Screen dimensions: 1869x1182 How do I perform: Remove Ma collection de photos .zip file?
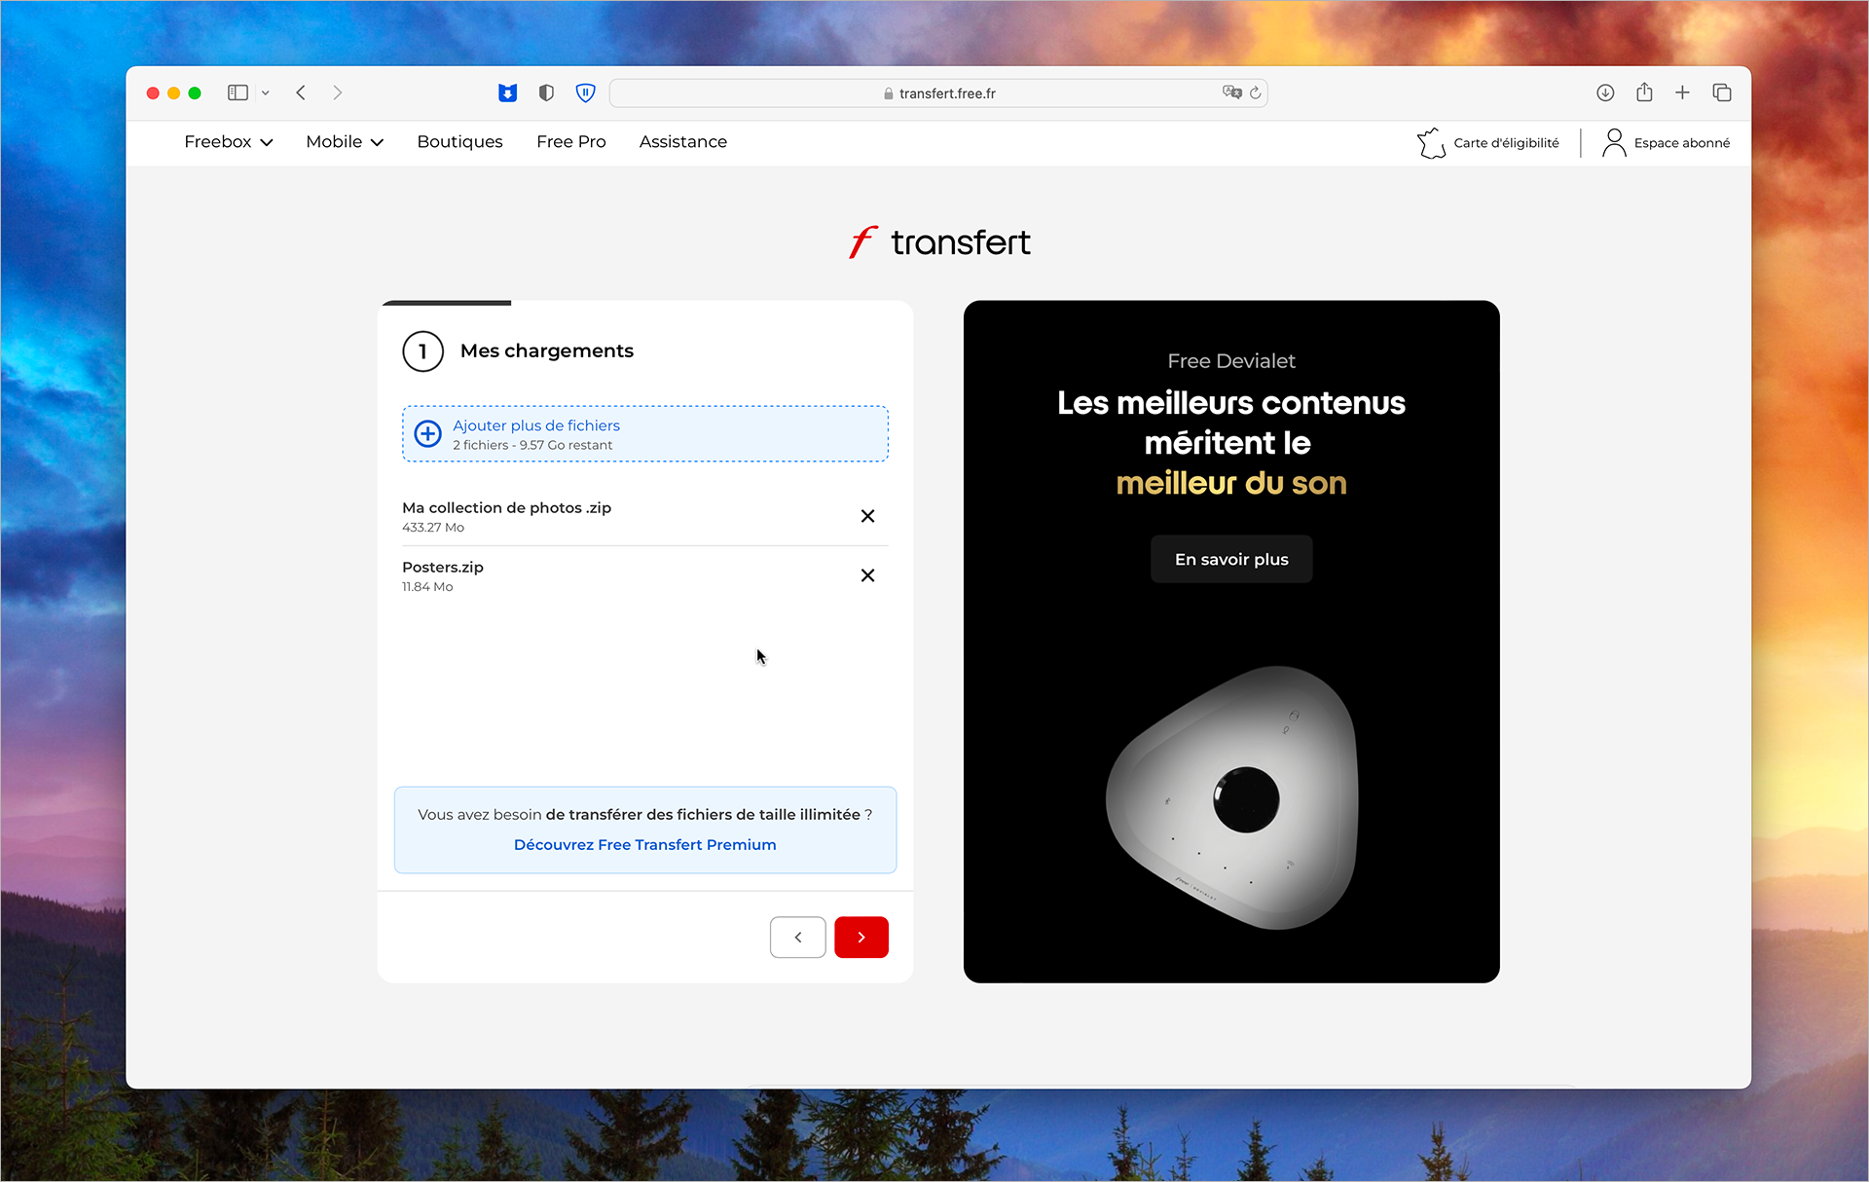tap(867, 516)
